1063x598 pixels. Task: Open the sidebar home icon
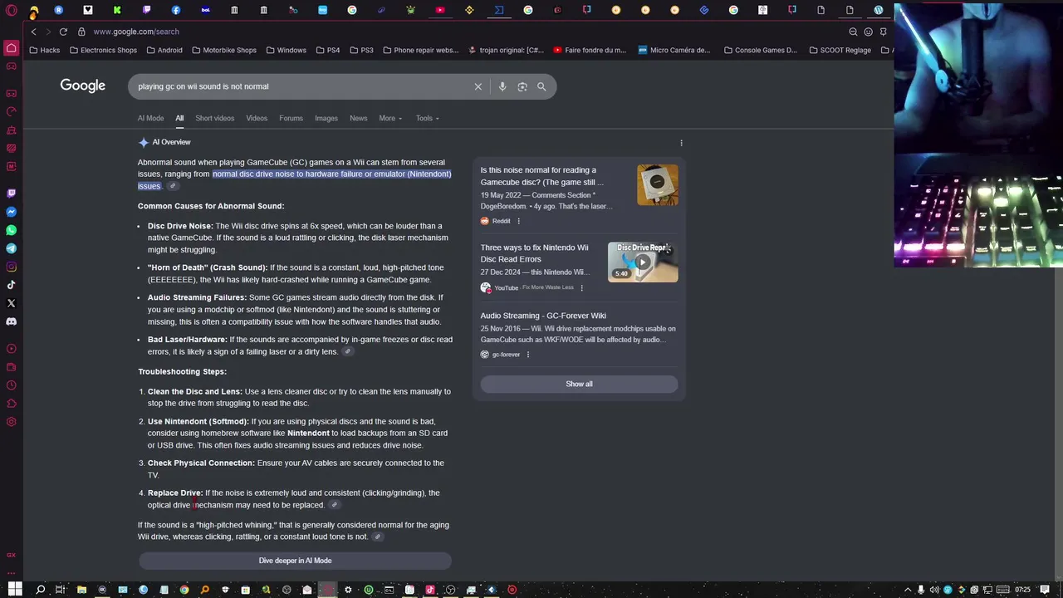12,48
